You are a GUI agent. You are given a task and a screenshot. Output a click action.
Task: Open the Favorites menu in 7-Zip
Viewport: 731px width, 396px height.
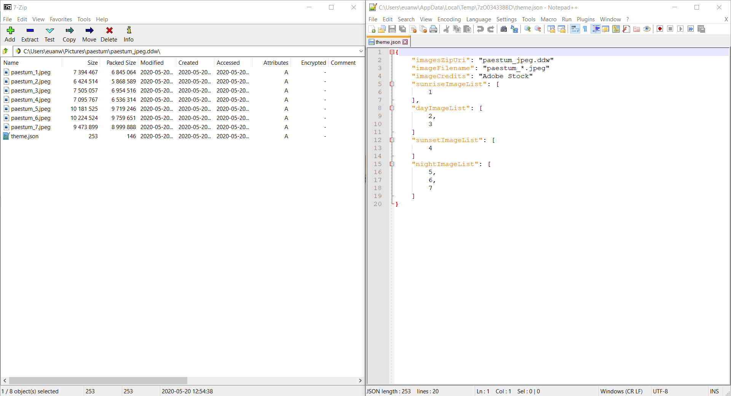[x=61, y=19]
